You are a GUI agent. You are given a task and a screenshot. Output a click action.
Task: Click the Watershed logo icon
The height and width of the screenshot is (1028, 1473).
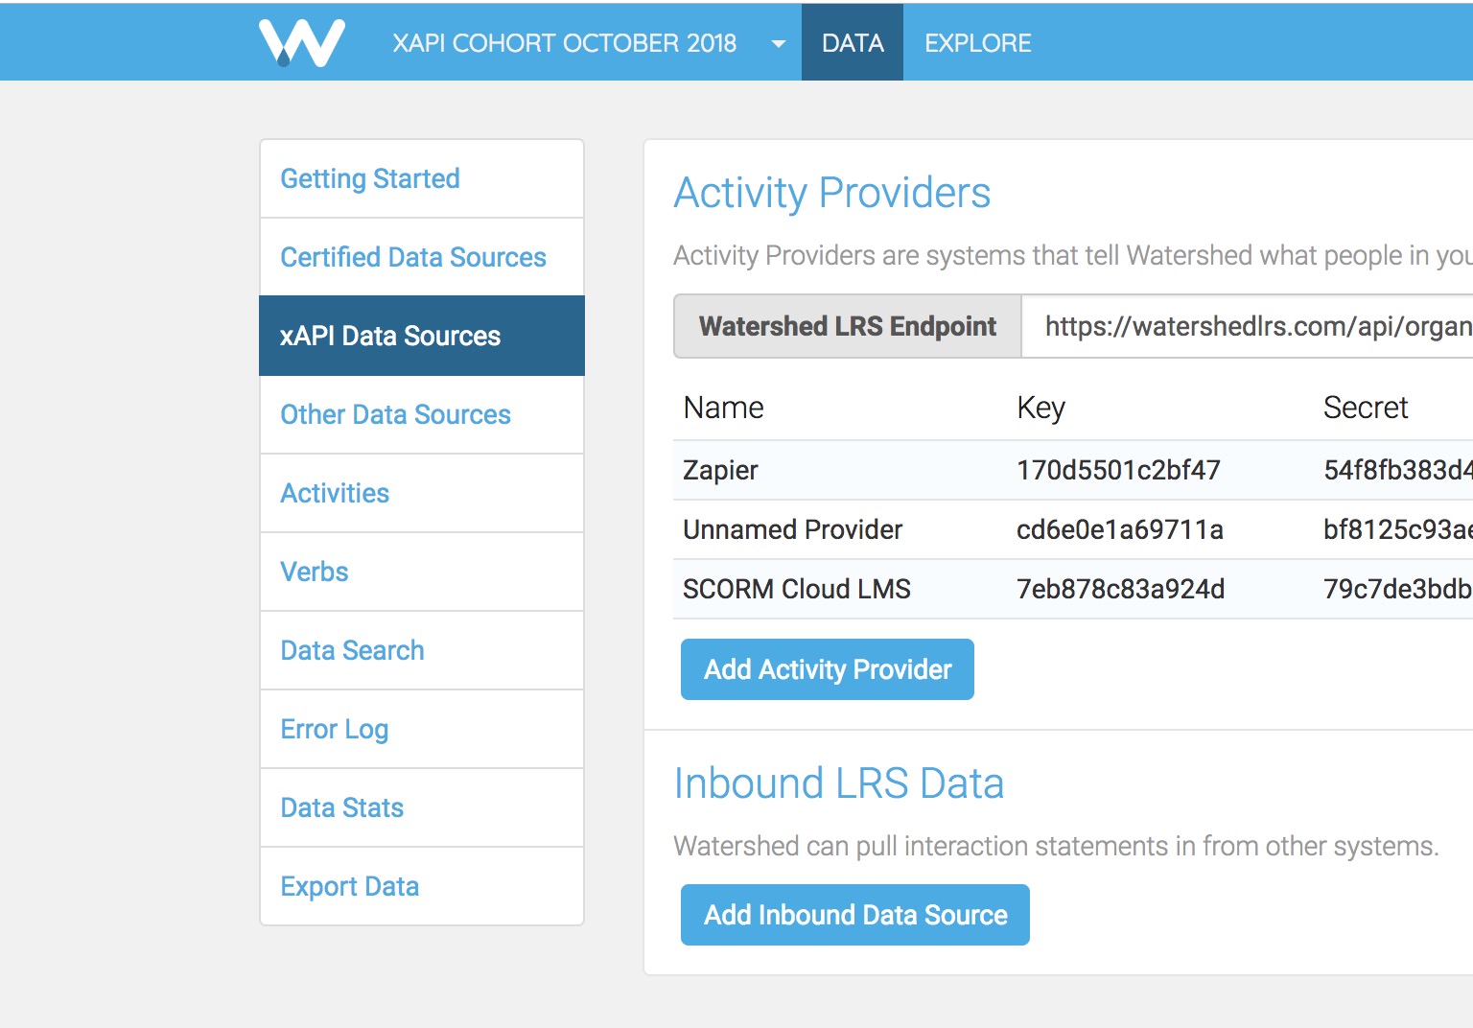click(x=301, y=43)
